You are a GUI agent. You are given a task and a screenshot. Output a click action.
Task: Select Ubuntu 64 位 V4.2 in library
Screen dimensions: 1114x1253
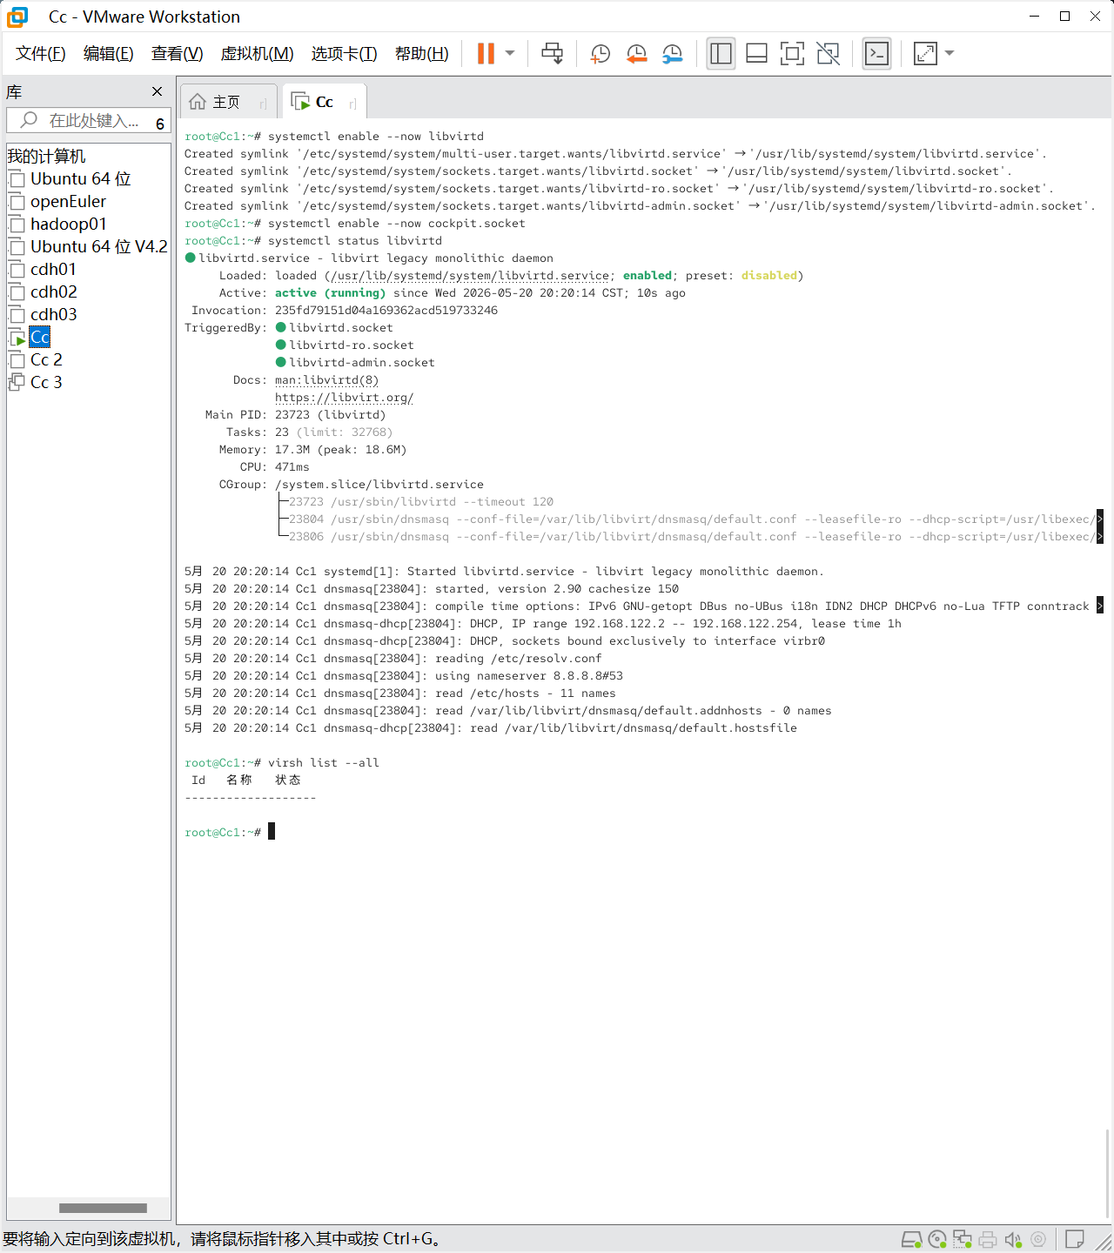pyautogui.click(x=98, y=246)
